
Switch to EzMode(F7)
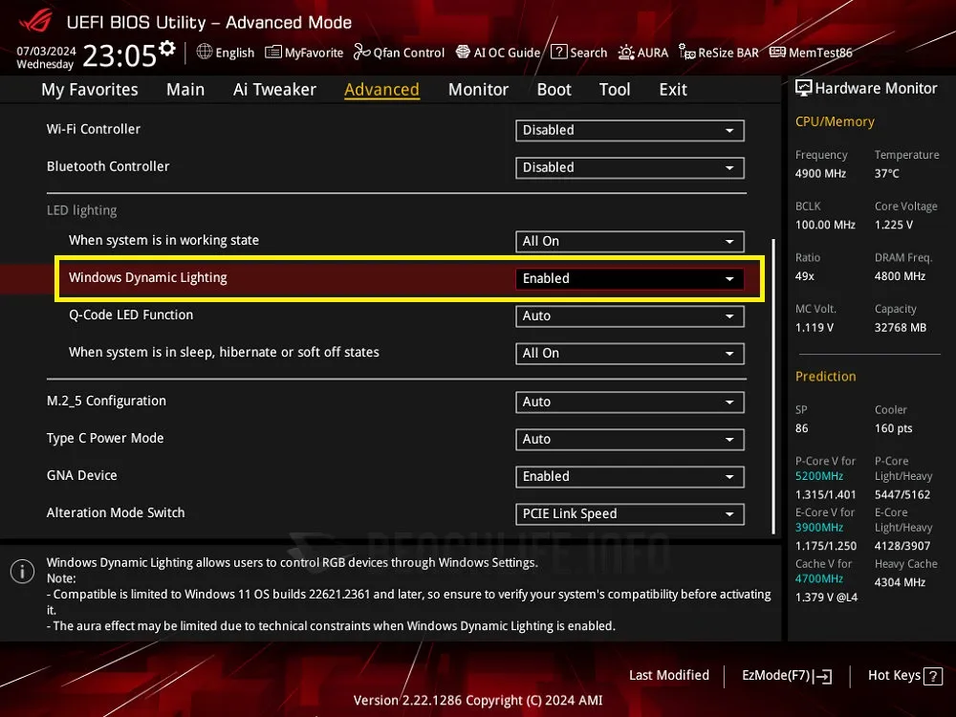click(x=787, y=676)
